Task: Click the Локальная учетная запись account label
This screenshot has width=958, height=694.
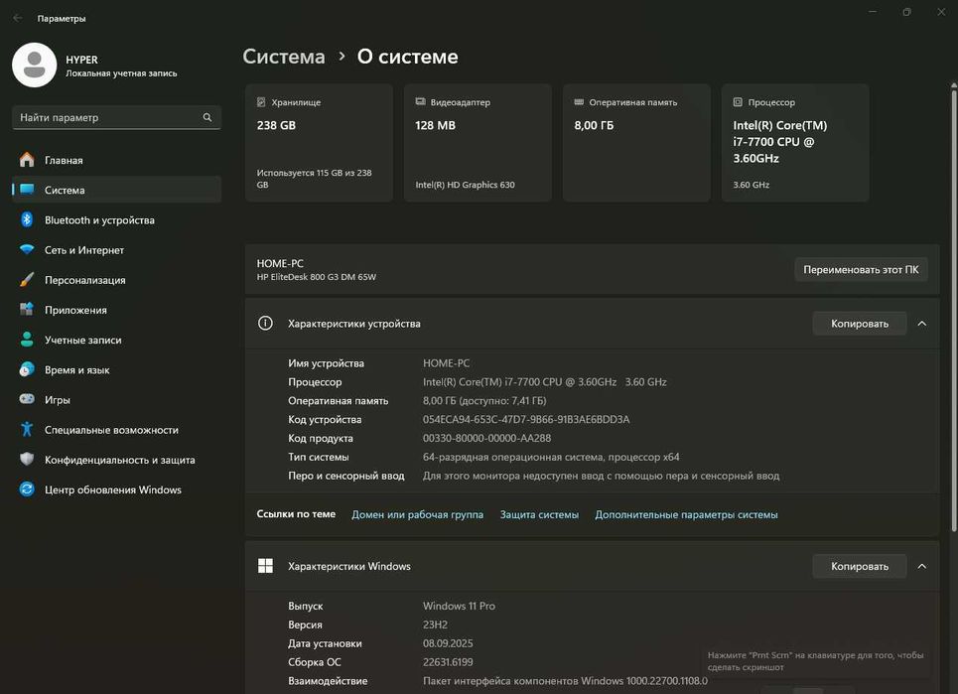Action: click(121, 73)
